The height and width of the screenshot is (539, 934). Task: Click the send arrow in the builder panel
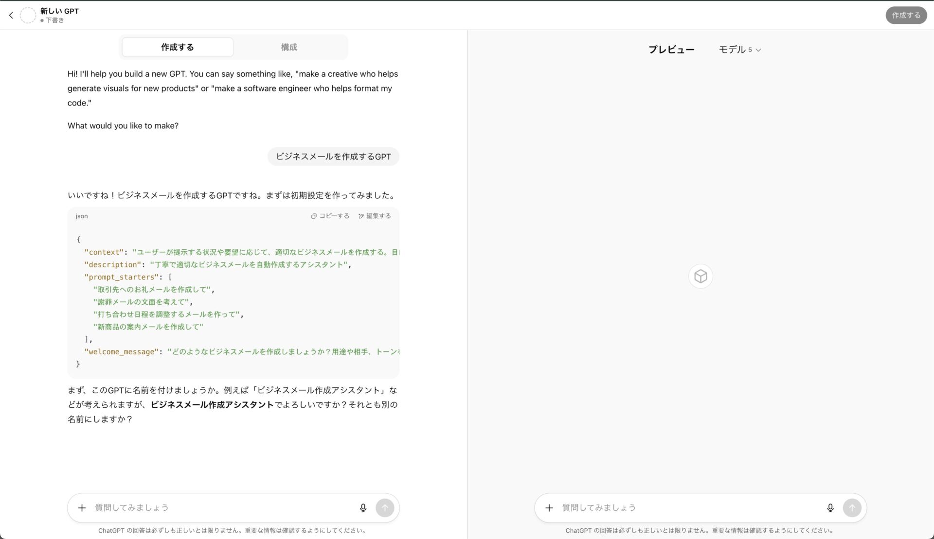coord(385,507)
